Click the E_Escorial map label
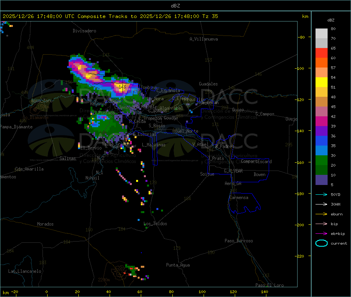The height and width of the screenshot is (297, 351). (145, 134)
